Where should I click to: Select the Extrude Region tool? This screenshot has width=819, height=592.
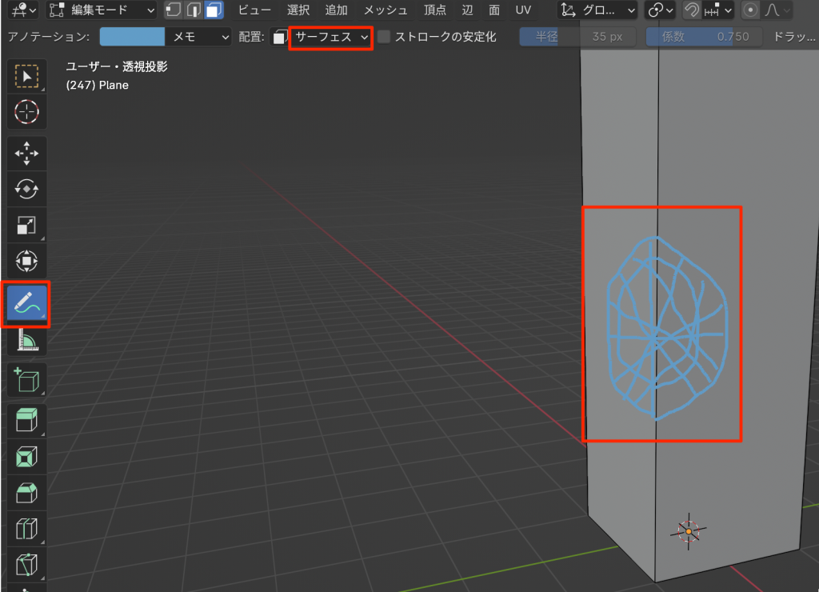point(26,419)
